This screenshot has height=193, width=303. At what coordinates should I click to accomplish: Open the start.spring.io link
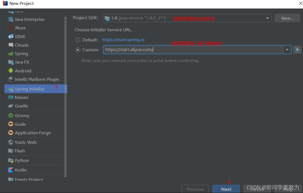(x=123, y=40)
